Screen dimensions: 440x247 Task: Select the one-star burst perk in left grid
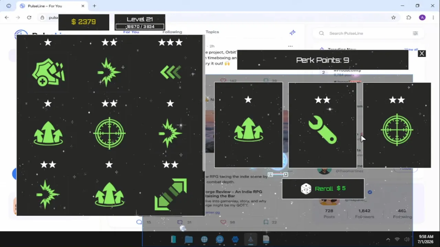(x=170, y=133)
